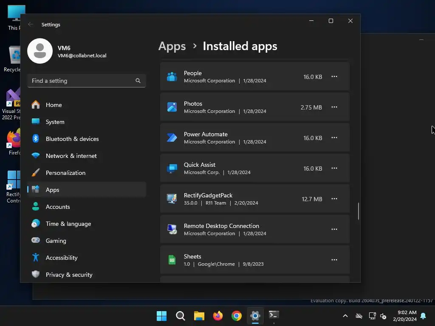Viewport: 435px width, 326px height.
Task: Launch Firefox from the taskbar
Action: point(218,316)
